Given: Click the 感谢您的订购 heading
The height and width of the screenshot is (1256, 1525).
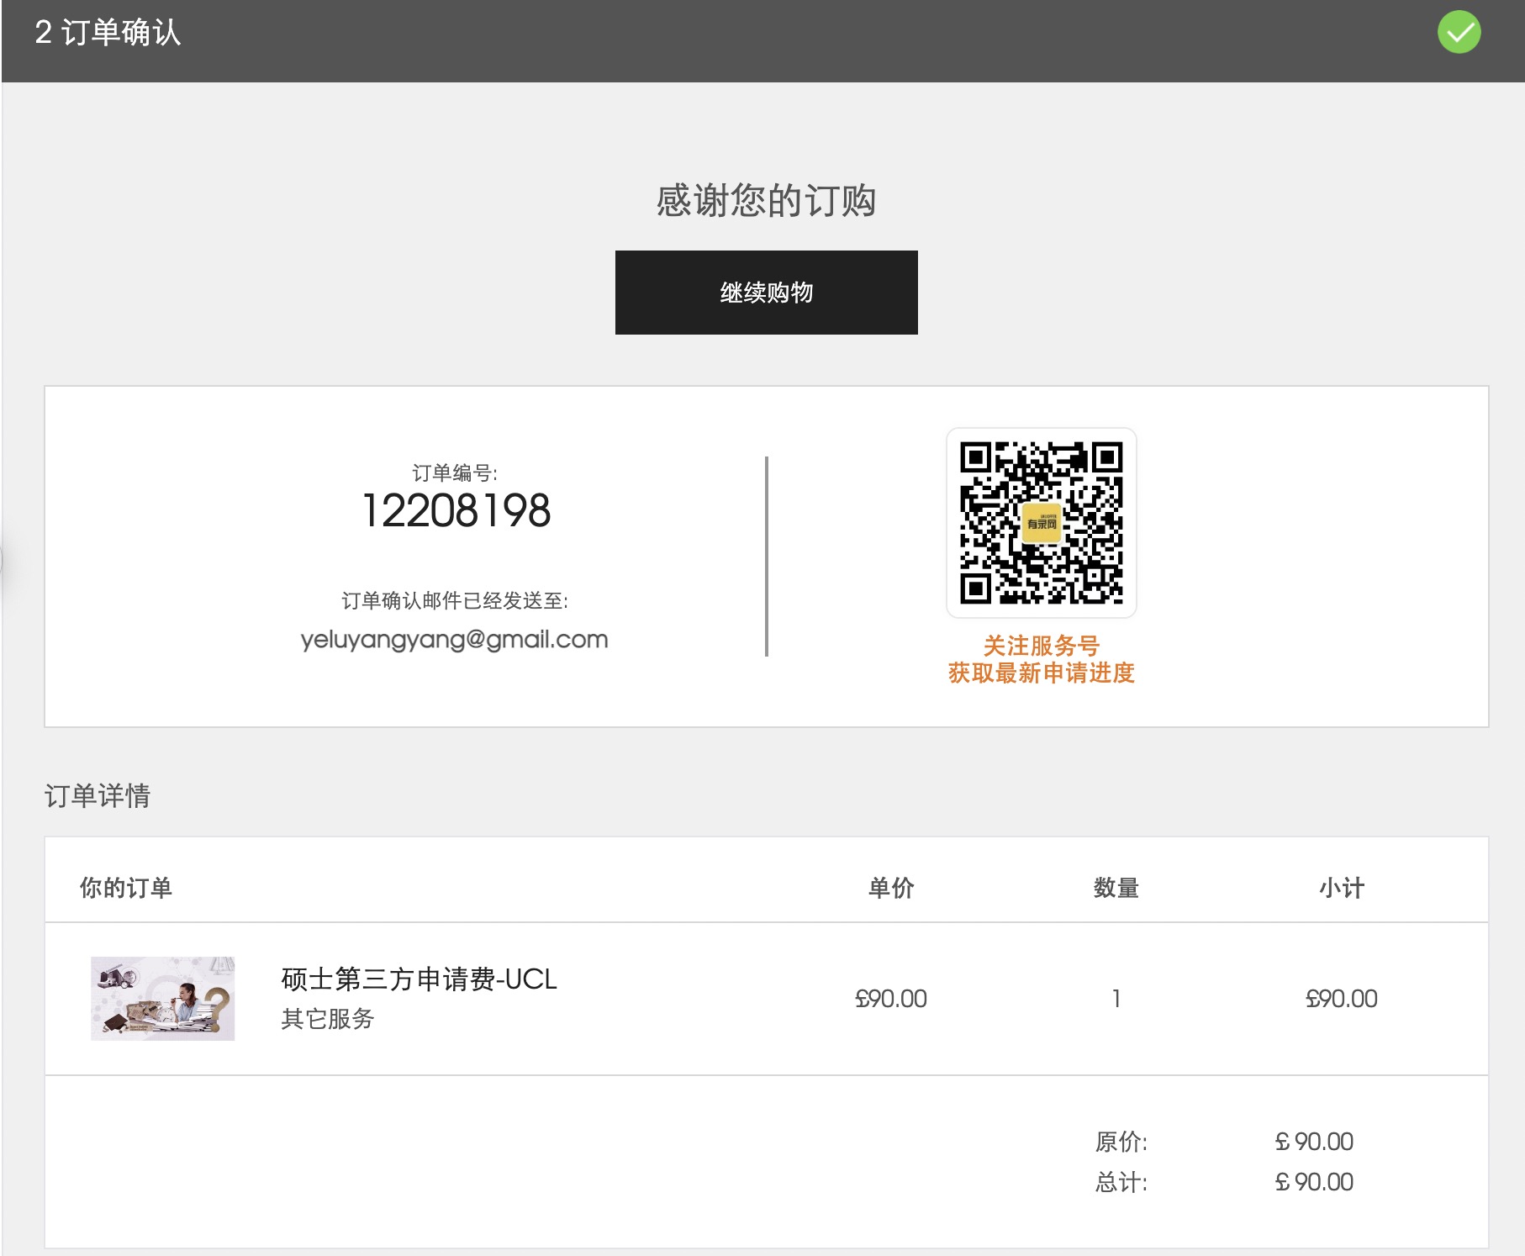Looking at the screenshot, I should click(x=766, y=201).
